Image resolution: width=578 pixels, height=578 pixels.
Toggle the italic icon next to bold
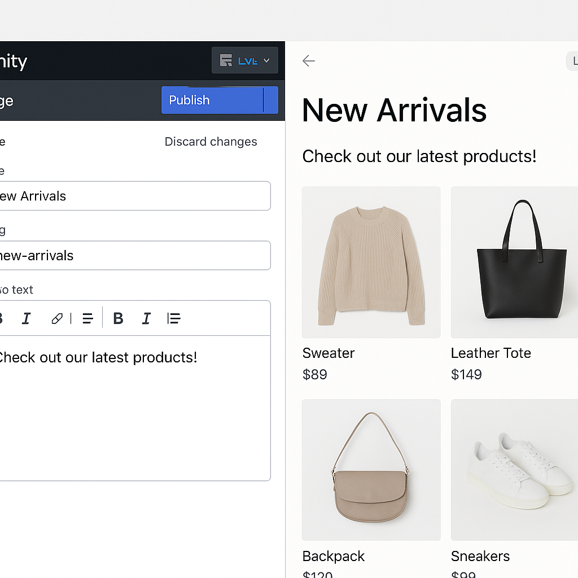click(x=146, y=318)
